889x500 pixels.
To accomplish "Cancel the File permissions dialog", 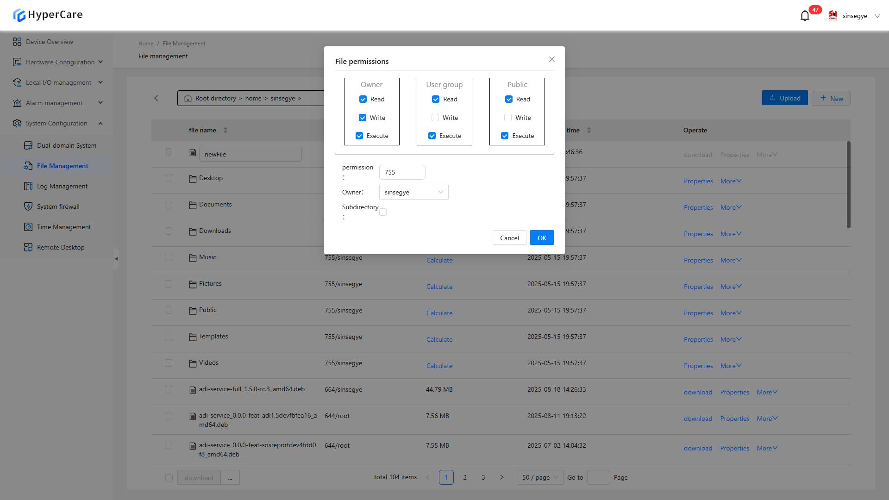I will point(509,238).
